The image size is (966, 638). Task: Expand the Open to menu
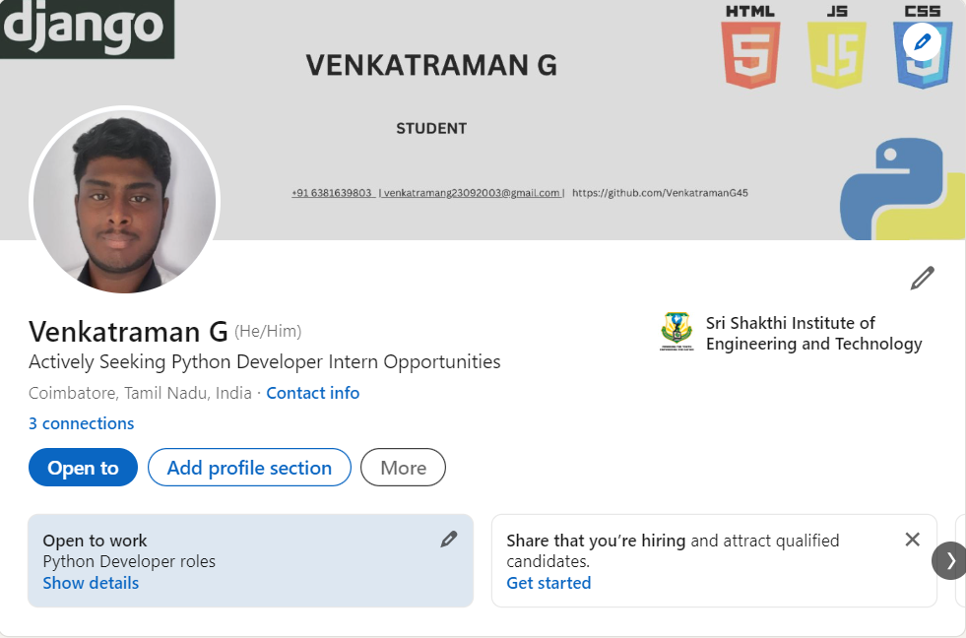[83, 468]
